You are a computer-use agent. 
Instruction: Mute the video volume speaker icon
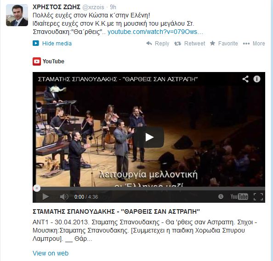click(x=64, y=197)
